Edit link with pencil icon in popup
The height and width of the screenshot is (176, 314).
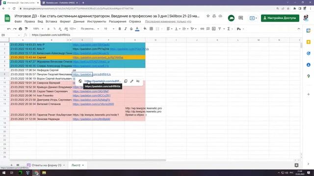(x=131, y=81)
